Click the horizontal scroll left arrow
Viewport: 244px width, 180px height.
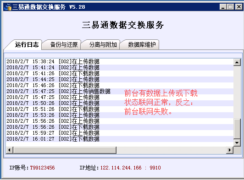(x=10, y=150)
